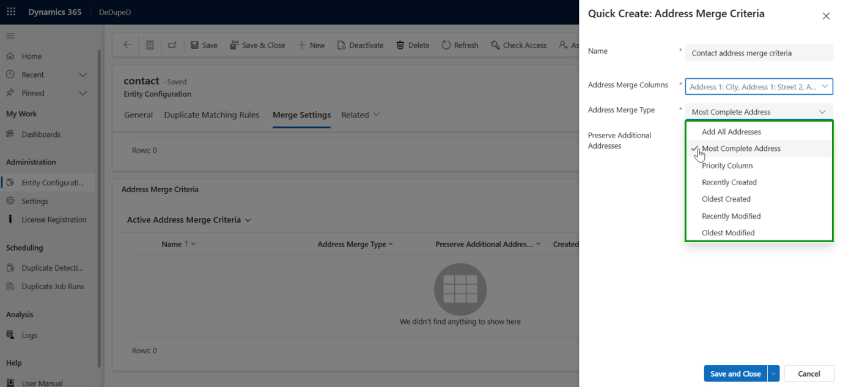Open Dashboards from the sidebar
Viewport: 843px width, 387px height.
point(41,135)
